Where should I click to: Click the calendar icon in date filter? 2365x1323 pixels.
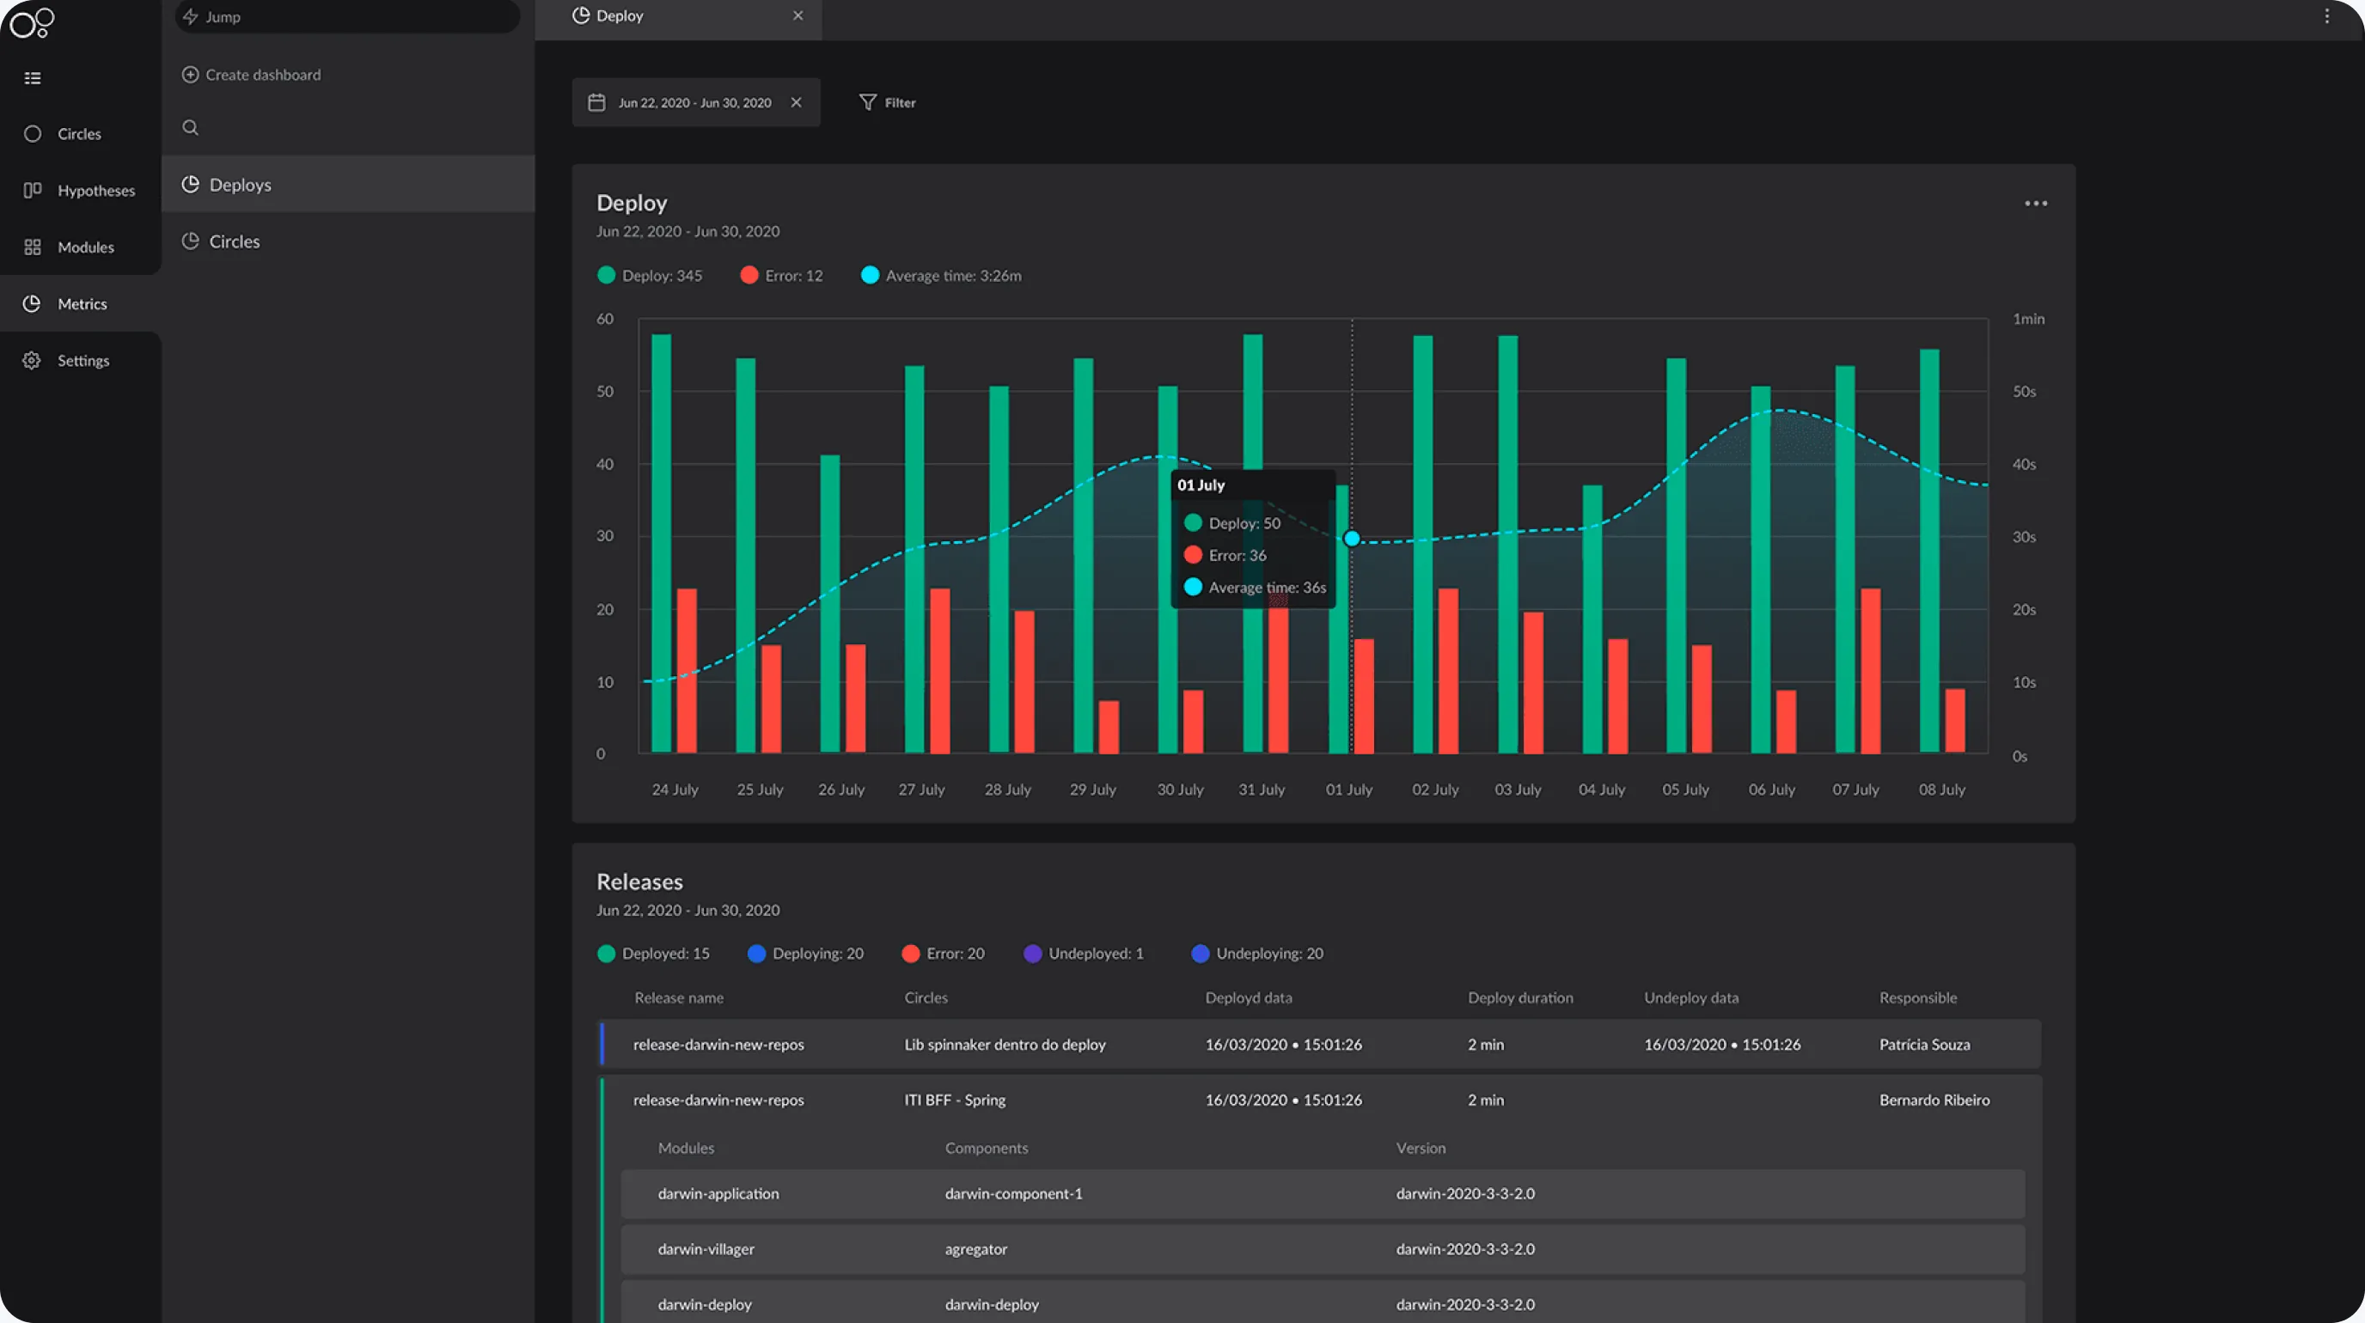pyautogui.click(x=596, y=103)
